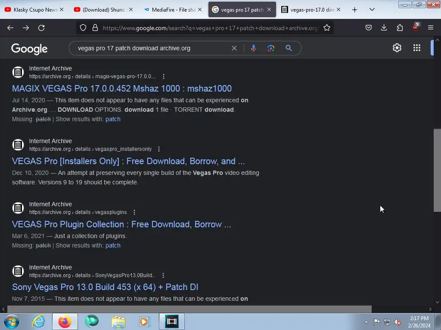List all tabs dropdown arrow
Screen dimensions: 441x330
tap(372, 9)
